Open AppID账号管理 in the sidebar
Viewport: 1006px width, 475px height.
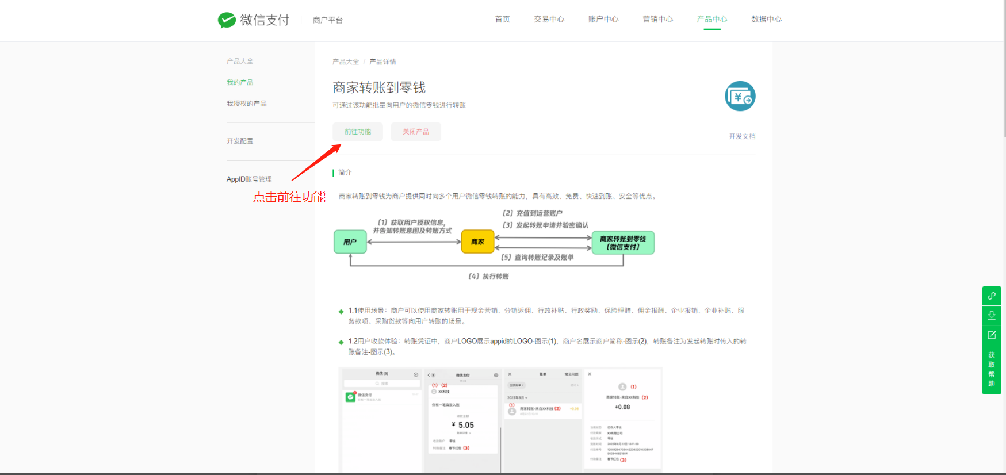pyautogui.click(x=249, y=179)
